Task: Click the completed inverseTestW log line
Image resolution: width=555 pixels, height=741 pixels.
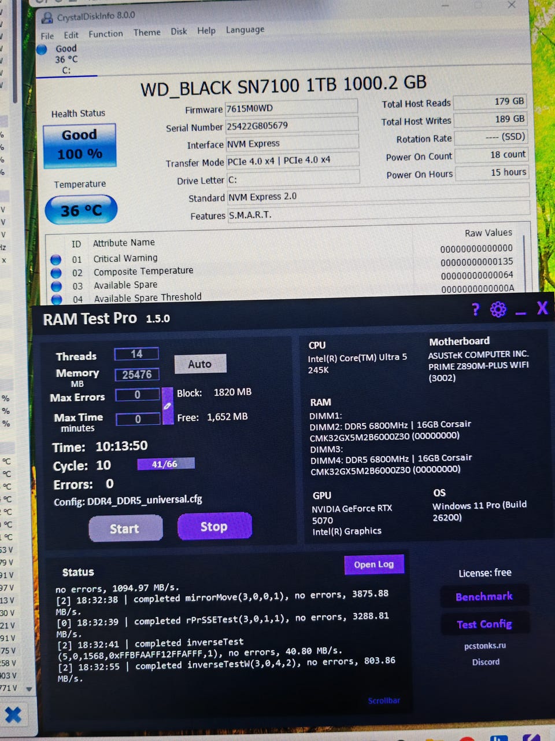Action: [227, 669]
